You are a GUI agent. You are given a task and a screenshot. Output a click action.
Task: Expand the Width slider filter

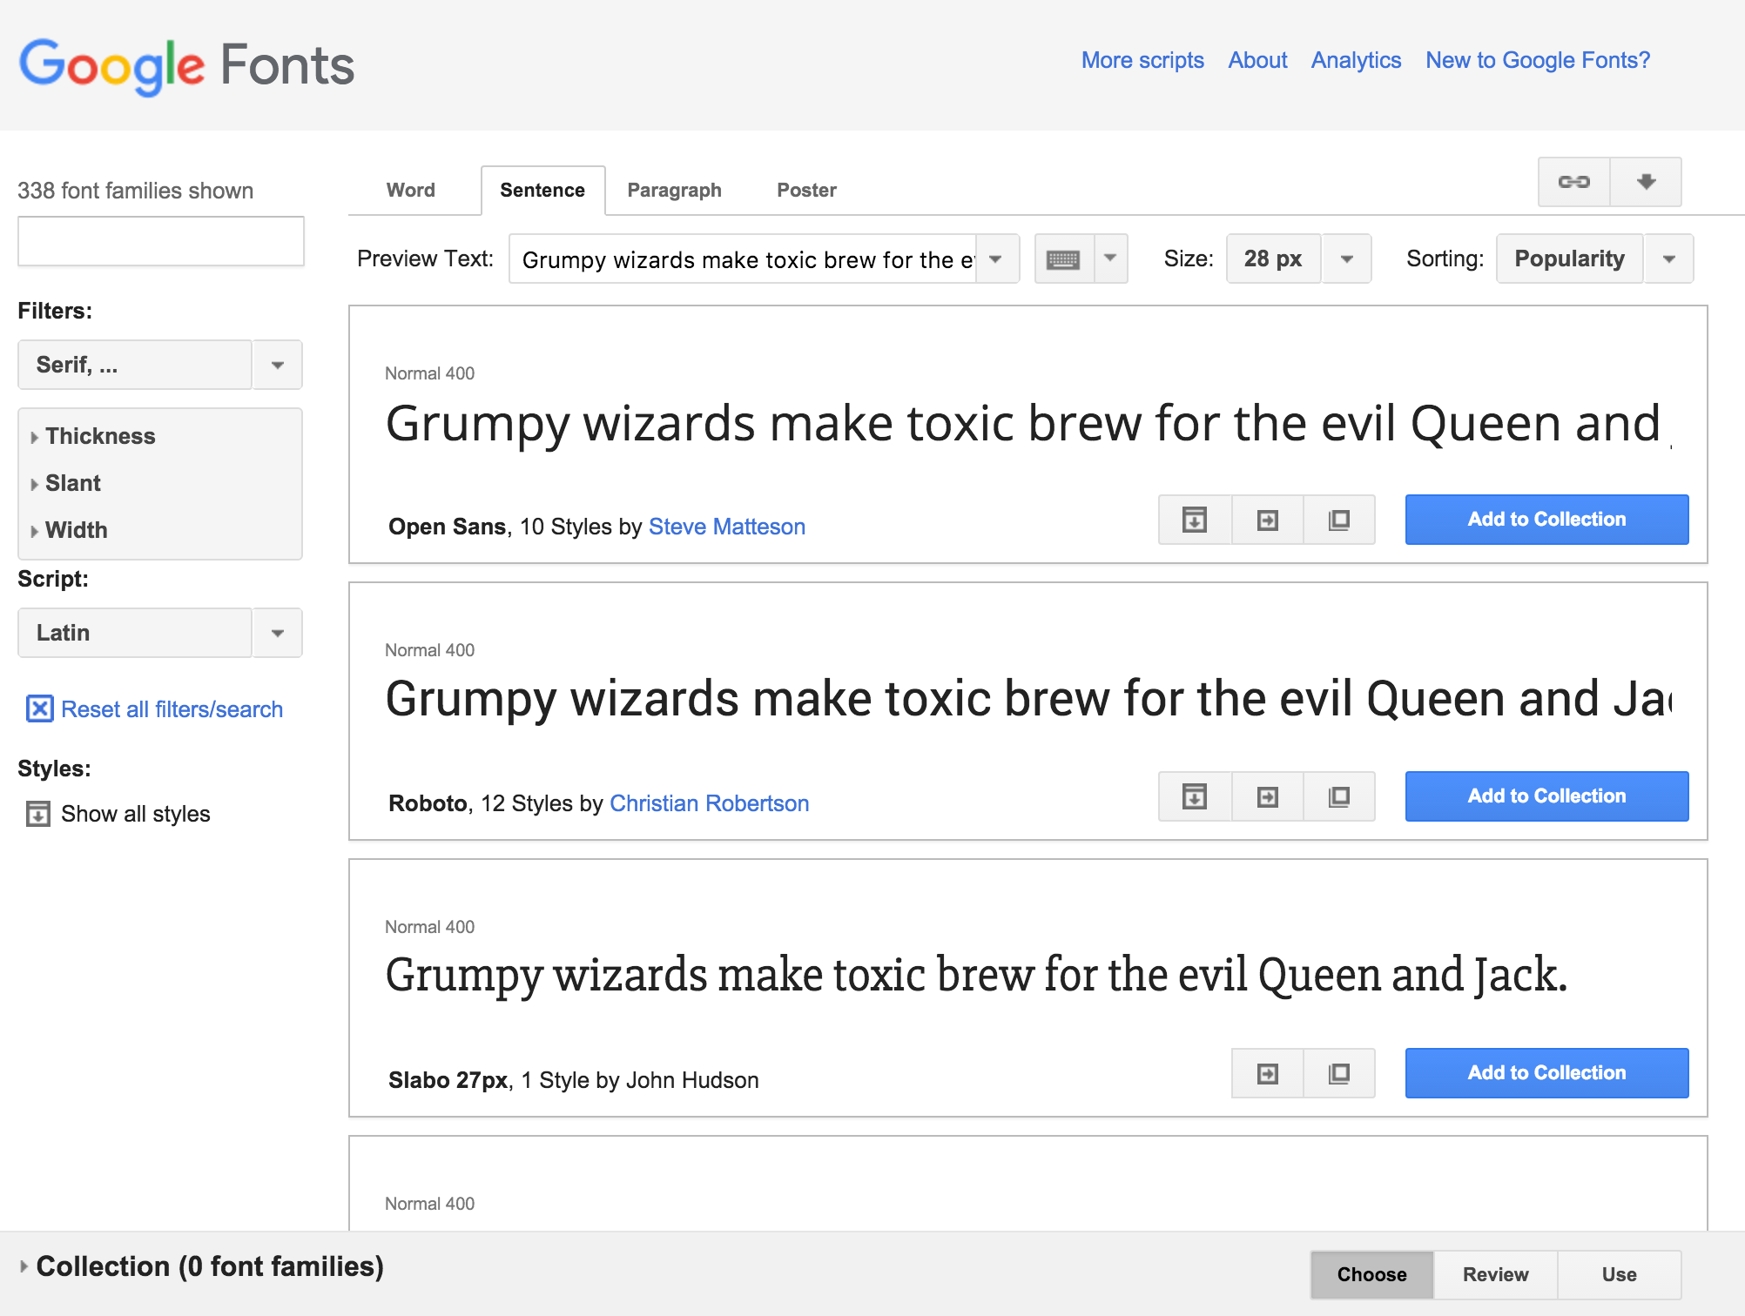(x=76, y=530)
